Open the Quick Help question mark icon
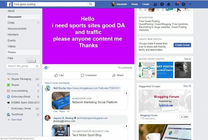This screenshot has width=208, height=140. pyautogui.click(x=183, y=4)
